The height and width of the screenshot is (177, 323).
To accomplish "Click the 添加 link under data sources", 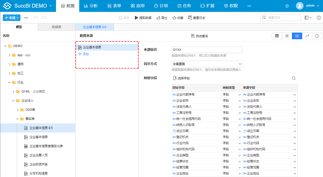I will point(84,54).
